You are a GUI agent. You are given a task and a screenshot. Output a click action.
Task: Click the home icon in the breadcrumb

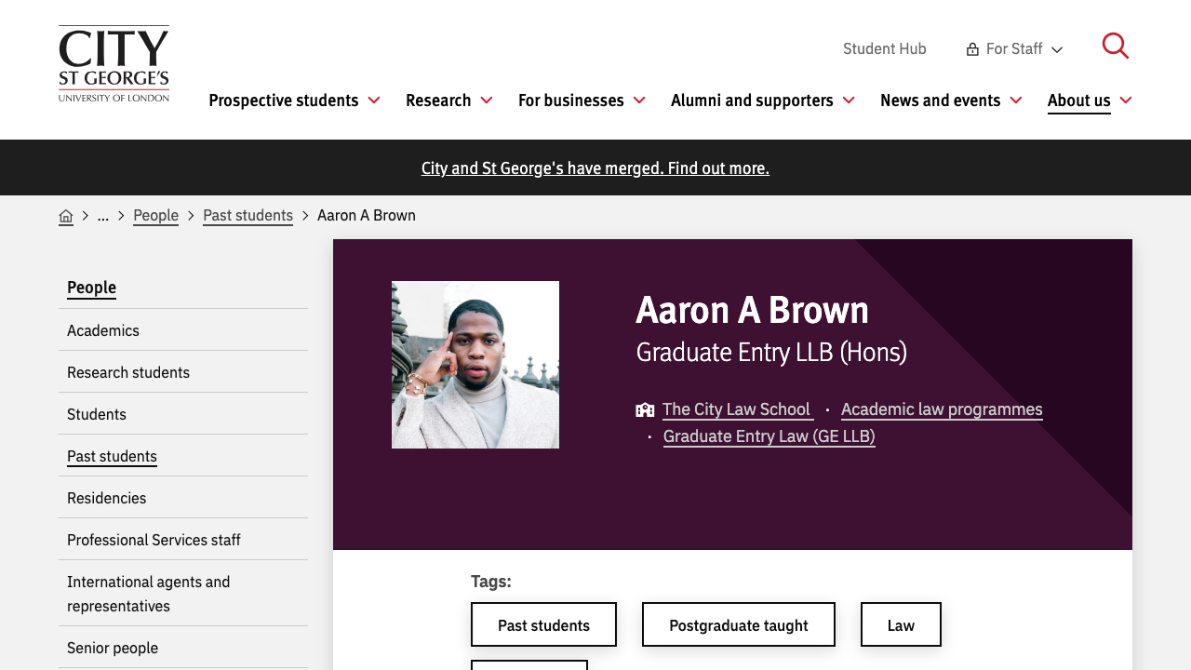[x=66, y=215]
